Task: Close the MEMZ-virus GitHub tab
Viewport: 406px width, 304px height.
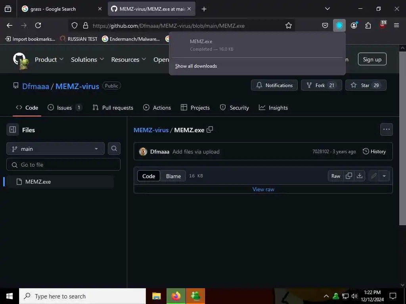Action: tap(189, 9)
